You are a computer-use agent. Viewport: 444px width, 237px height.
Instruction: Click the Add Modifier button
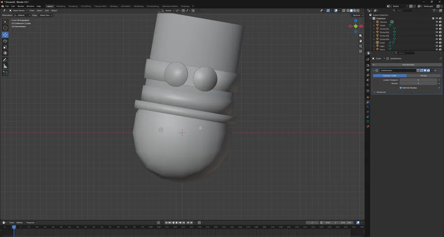point(407,65)
